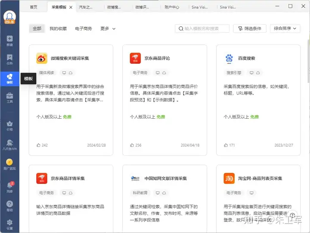Click the vertical scrollbar on right edge
The width and height of the screenshot is (310, 233).
(x=309, y=61)
